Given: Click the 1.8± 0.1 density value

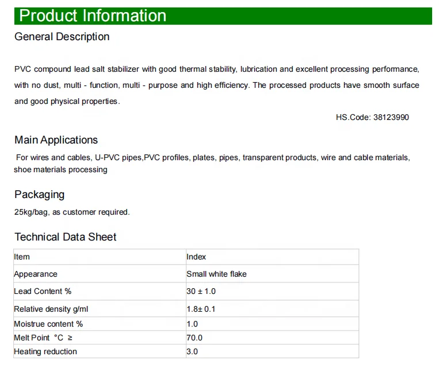Looking at the screenshot, I should click(x=201, y=309).
